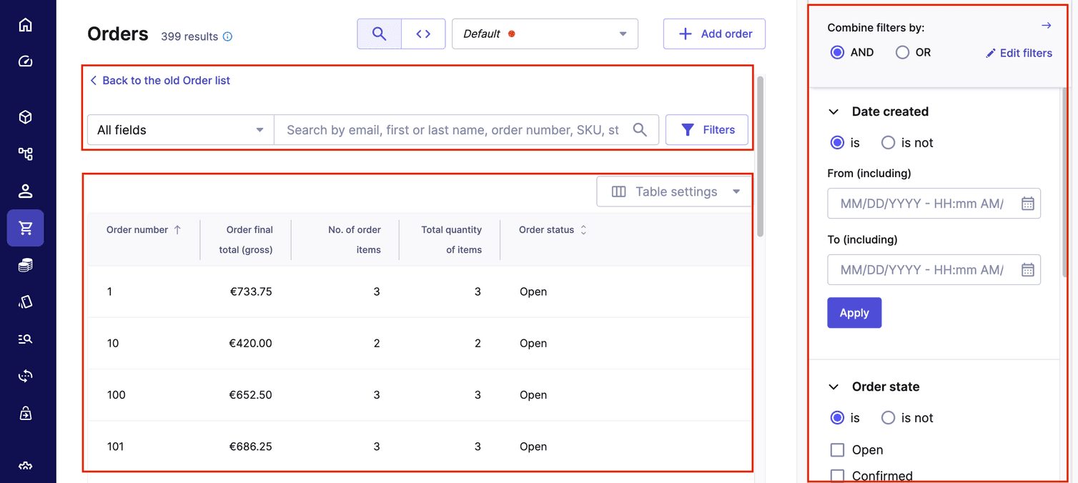The width and height of the screenshot is (1078, 483).
Task: Select the AND radio button for combining filters
Action: pos(837,51)
